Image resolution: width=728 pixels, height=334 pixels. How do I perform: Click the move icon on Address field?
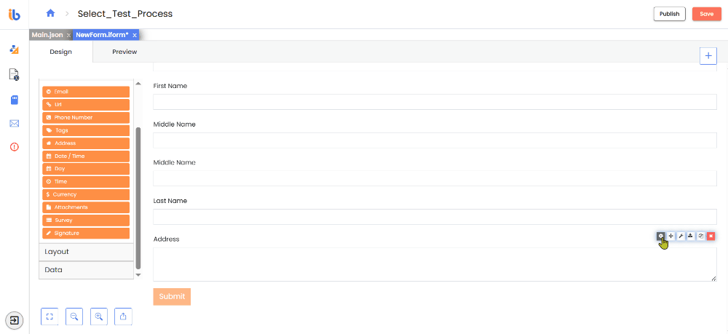click(671, 236)
